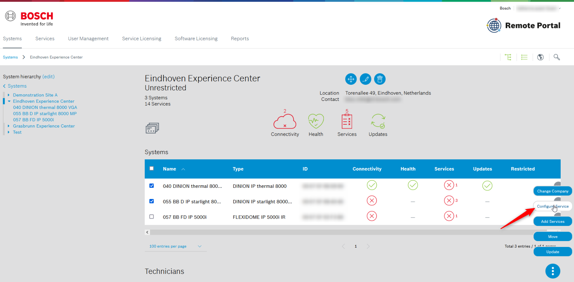Open the Connectivity cloud status icon

[285, 122]
